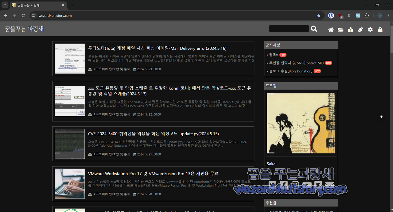The width and height of the screenshot is (393, 212).
Task: Open the category folder icon in header
Action: click(341, 30)
